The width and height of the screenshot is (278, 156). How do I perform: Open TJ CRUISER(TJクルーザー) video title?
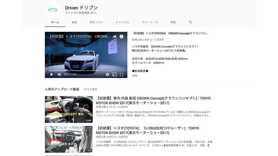147,131
